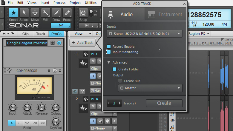Toggle Compressor power button
Viewport: 233px width, 131px height.
55,71
